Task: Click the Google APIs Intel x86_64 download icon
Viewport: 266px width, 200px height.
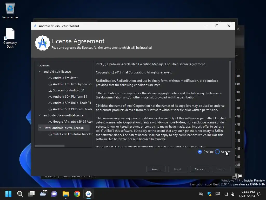Action: click(50, 121)
